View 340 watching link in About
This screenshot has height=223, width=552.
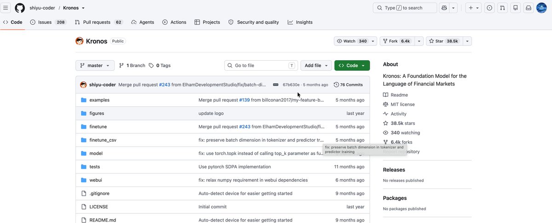click(401, 132)
